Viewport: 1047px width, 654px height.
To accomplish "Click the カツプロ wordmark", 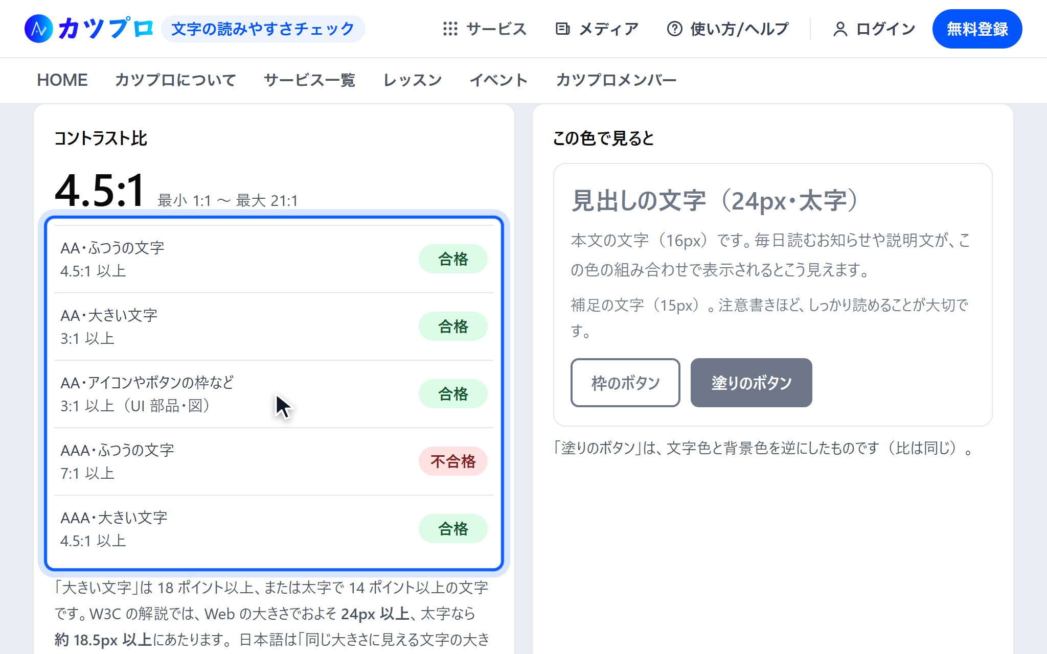I will point(106,28).
